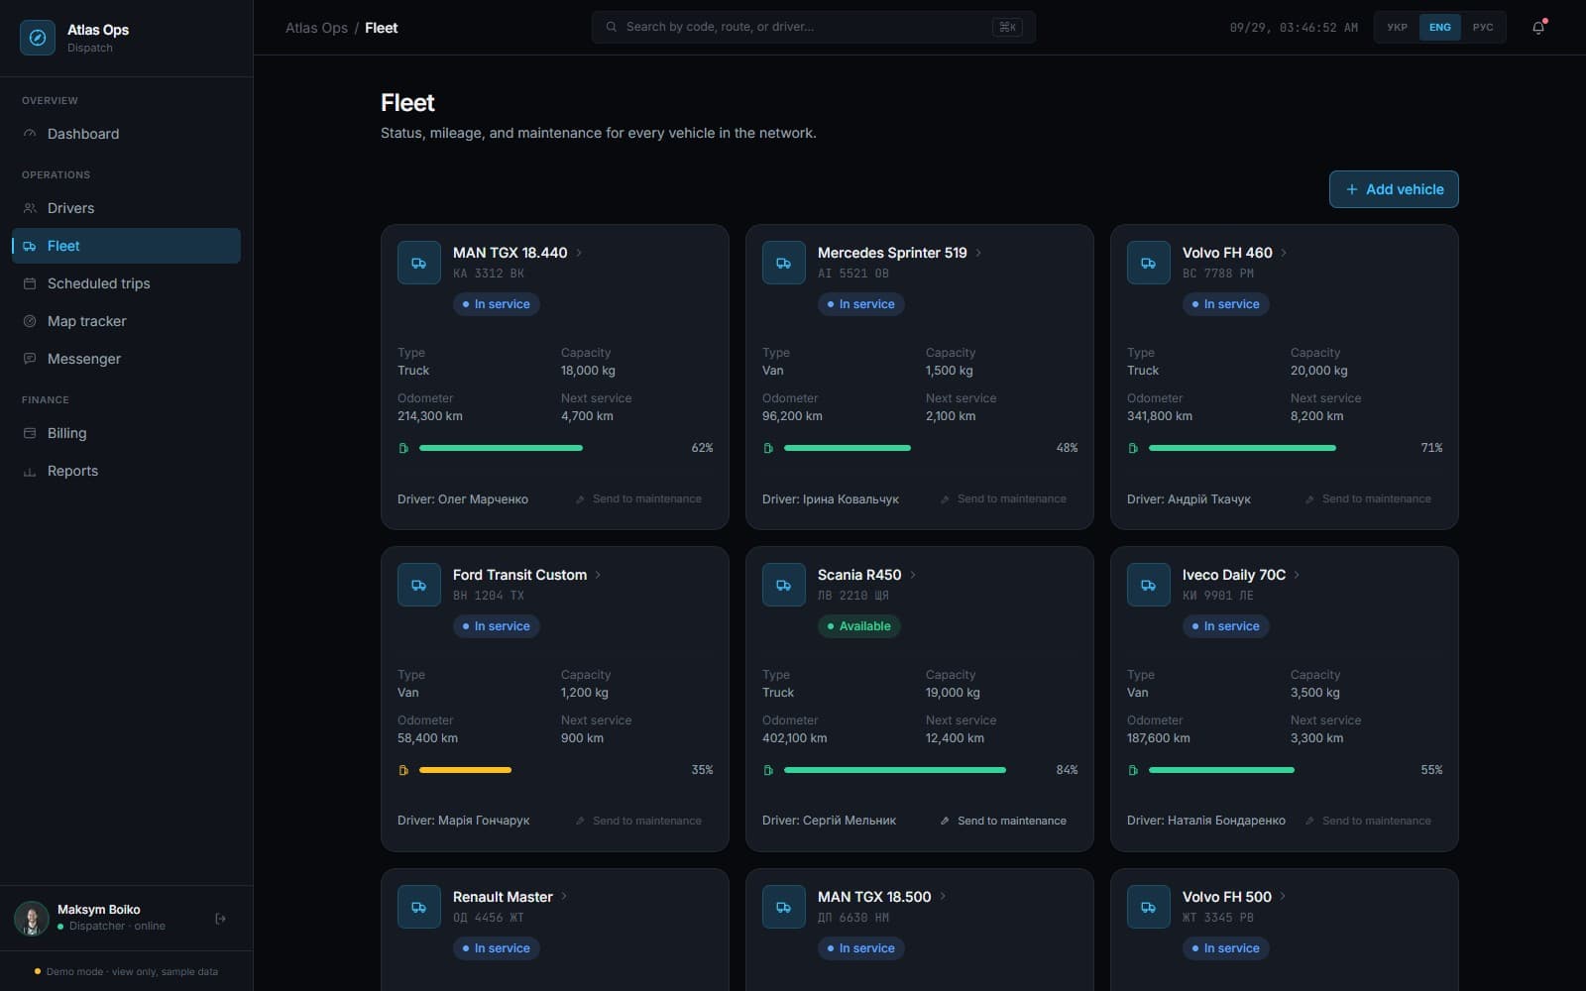Screen dimensions: 1586x991
Task: Click the fuel icon on Scania R450 card
Action: (x=768, y=770)
